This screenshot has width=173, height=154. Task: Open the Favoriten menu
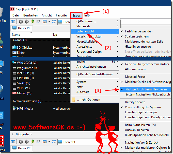point(62,15)
